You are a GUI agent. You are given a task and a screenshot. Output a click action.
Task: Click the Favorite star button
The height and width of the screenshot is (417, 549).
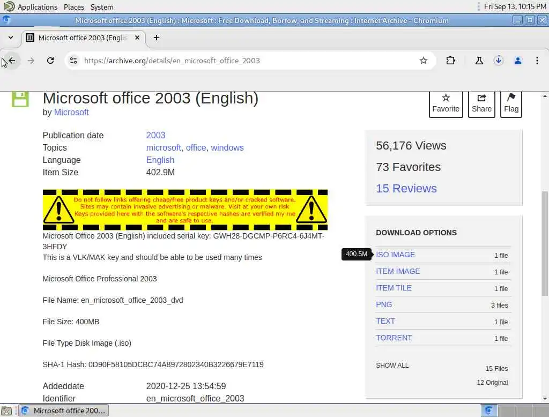[x=446, y=105]
